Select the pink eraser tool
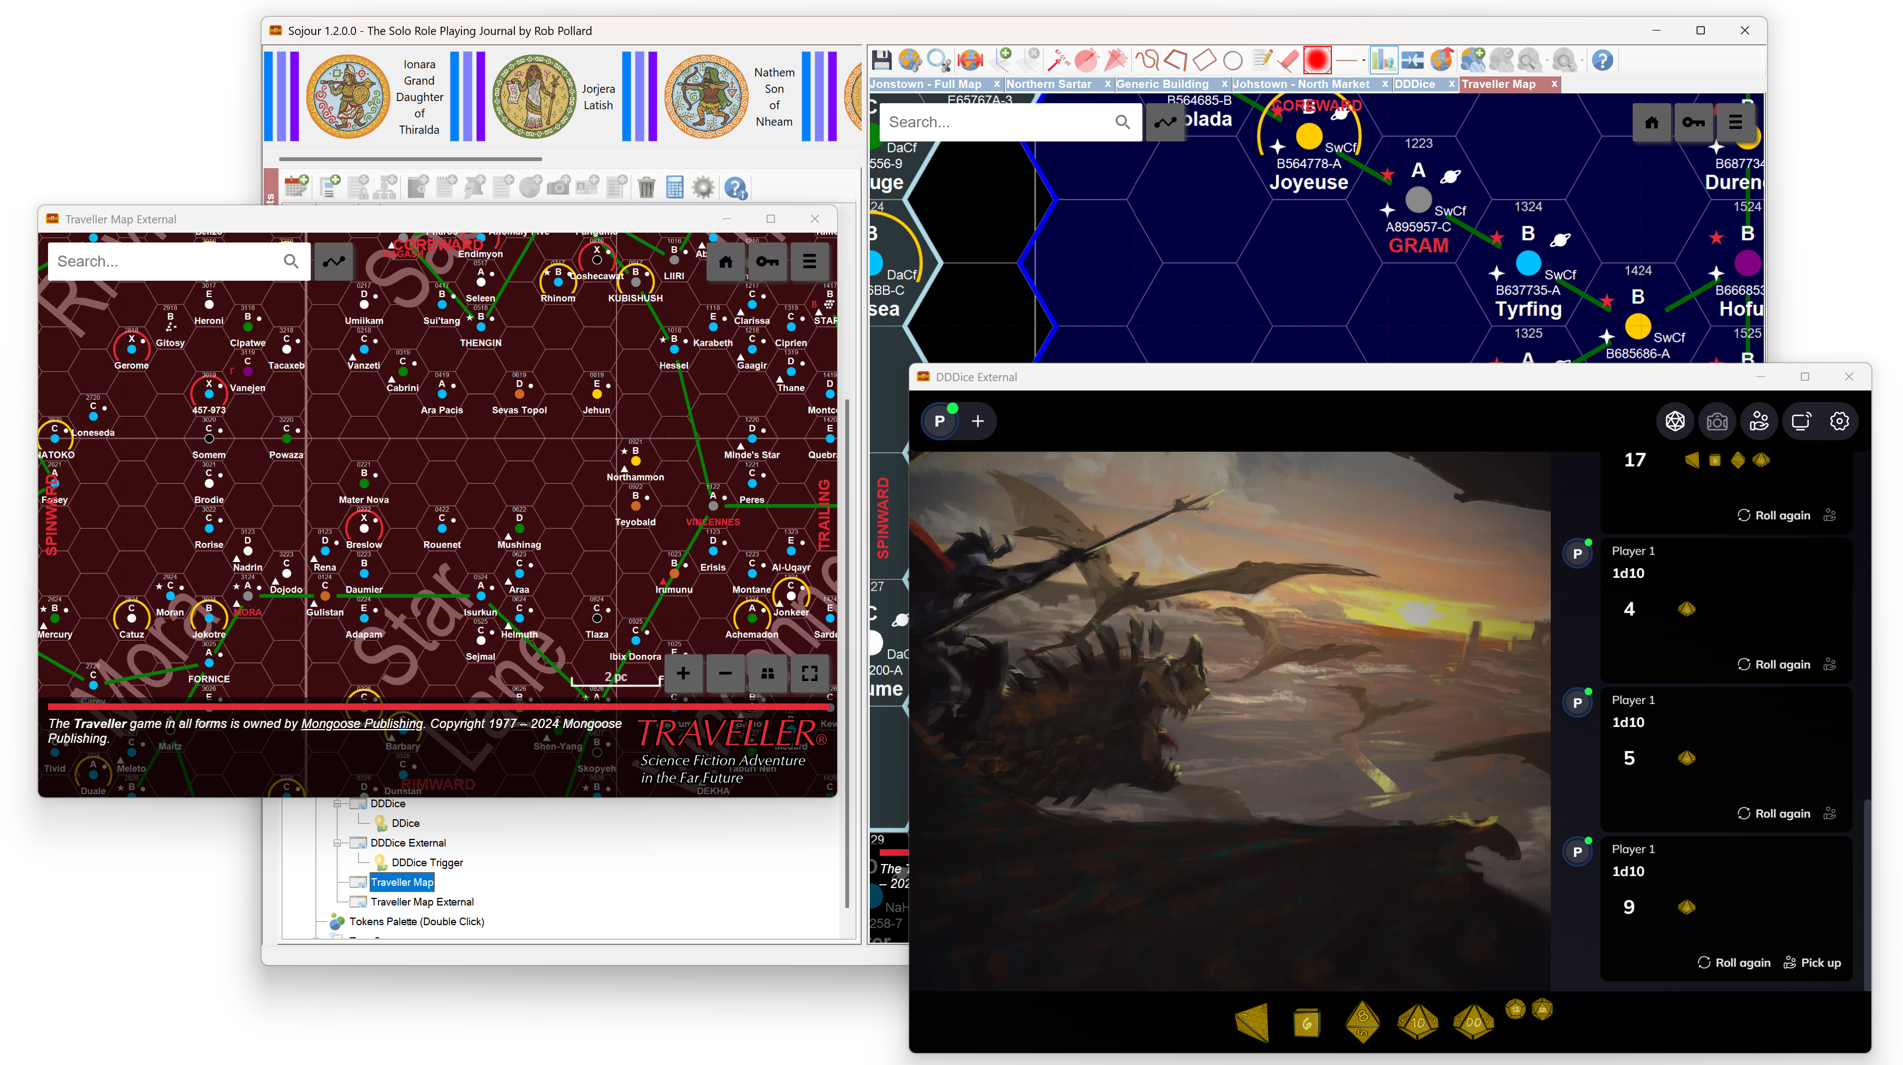The image size is (1903, 1065). point(1288,61)
